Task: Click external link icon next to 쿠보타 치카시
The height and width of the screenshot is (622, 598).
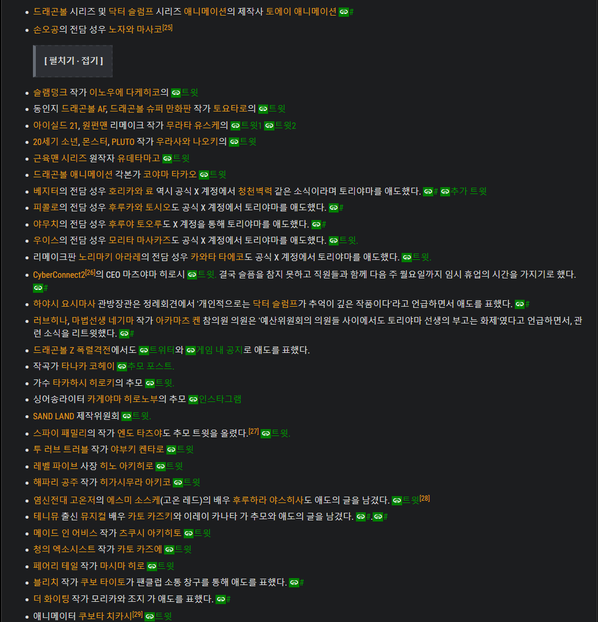Action: point(150,617)
